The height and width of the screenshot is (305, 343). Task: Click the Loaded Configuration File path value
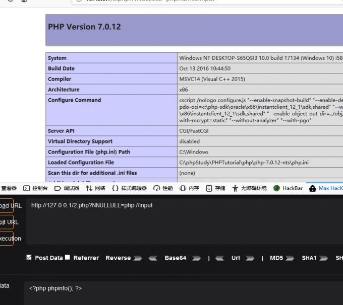(x=244, y=163)
